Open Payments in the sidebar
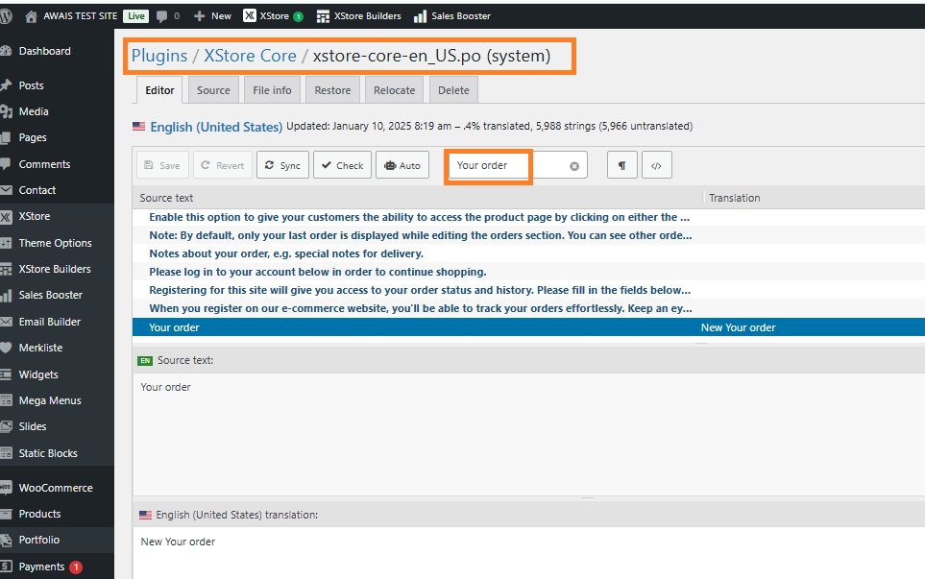925x579 pixels. click(x=41, y=567)
